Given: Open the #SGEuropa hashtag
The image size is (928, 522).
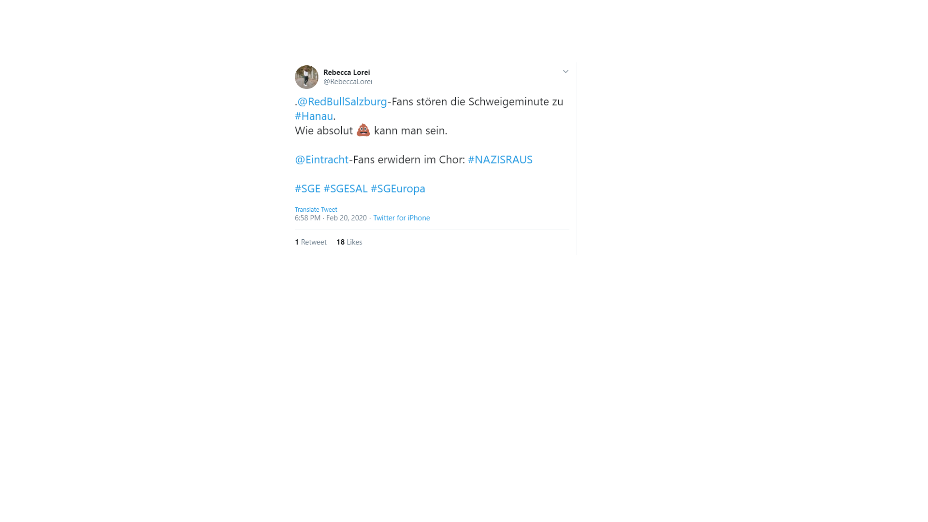Looking at the screenshot, I should click(398, 188).
